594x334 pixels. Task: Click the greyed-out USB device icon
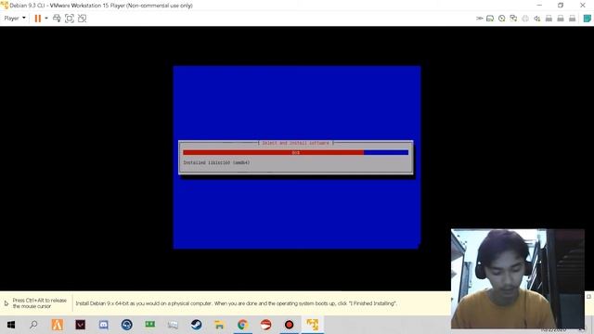525,19
